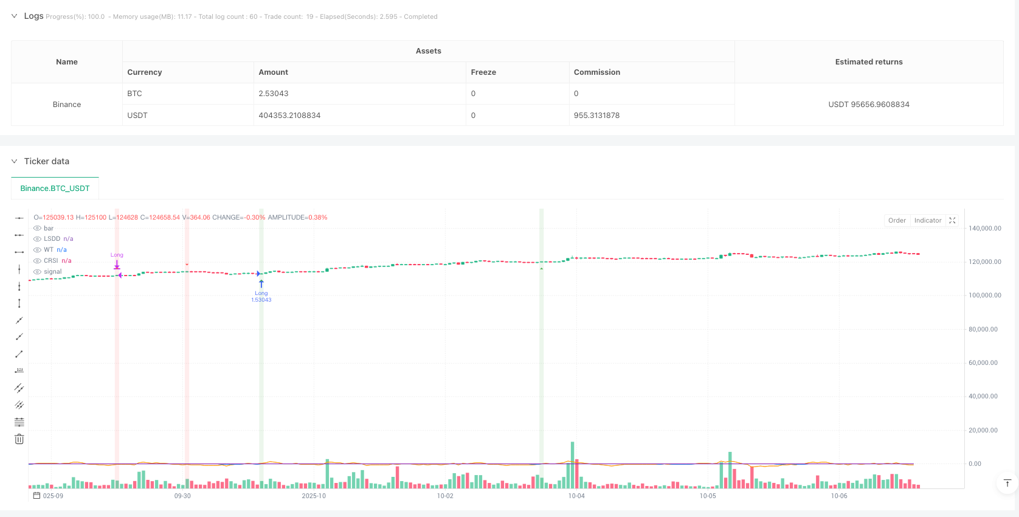The height and width of the screenshot is (517, 1019).
Task: Toggle visibility of the WT indicator
Action: 38,250
